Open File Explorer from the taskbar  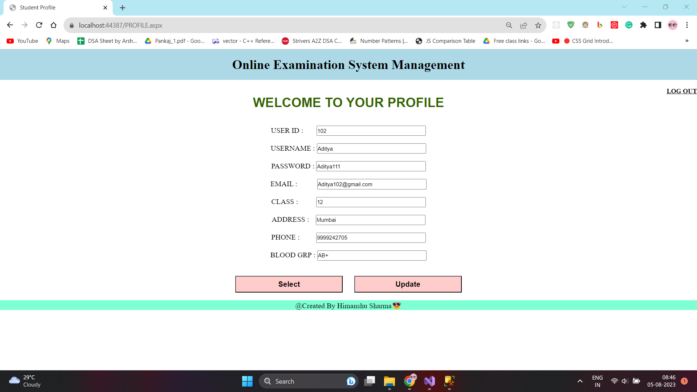(390, 381)
